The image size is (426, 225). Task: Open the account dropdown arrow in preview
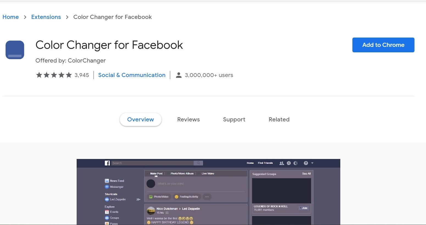pos(312,163)
